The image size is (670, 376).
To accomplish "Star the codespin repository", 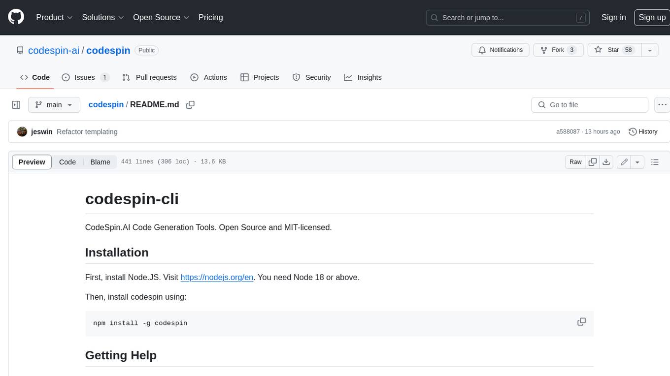I will 614,50.
